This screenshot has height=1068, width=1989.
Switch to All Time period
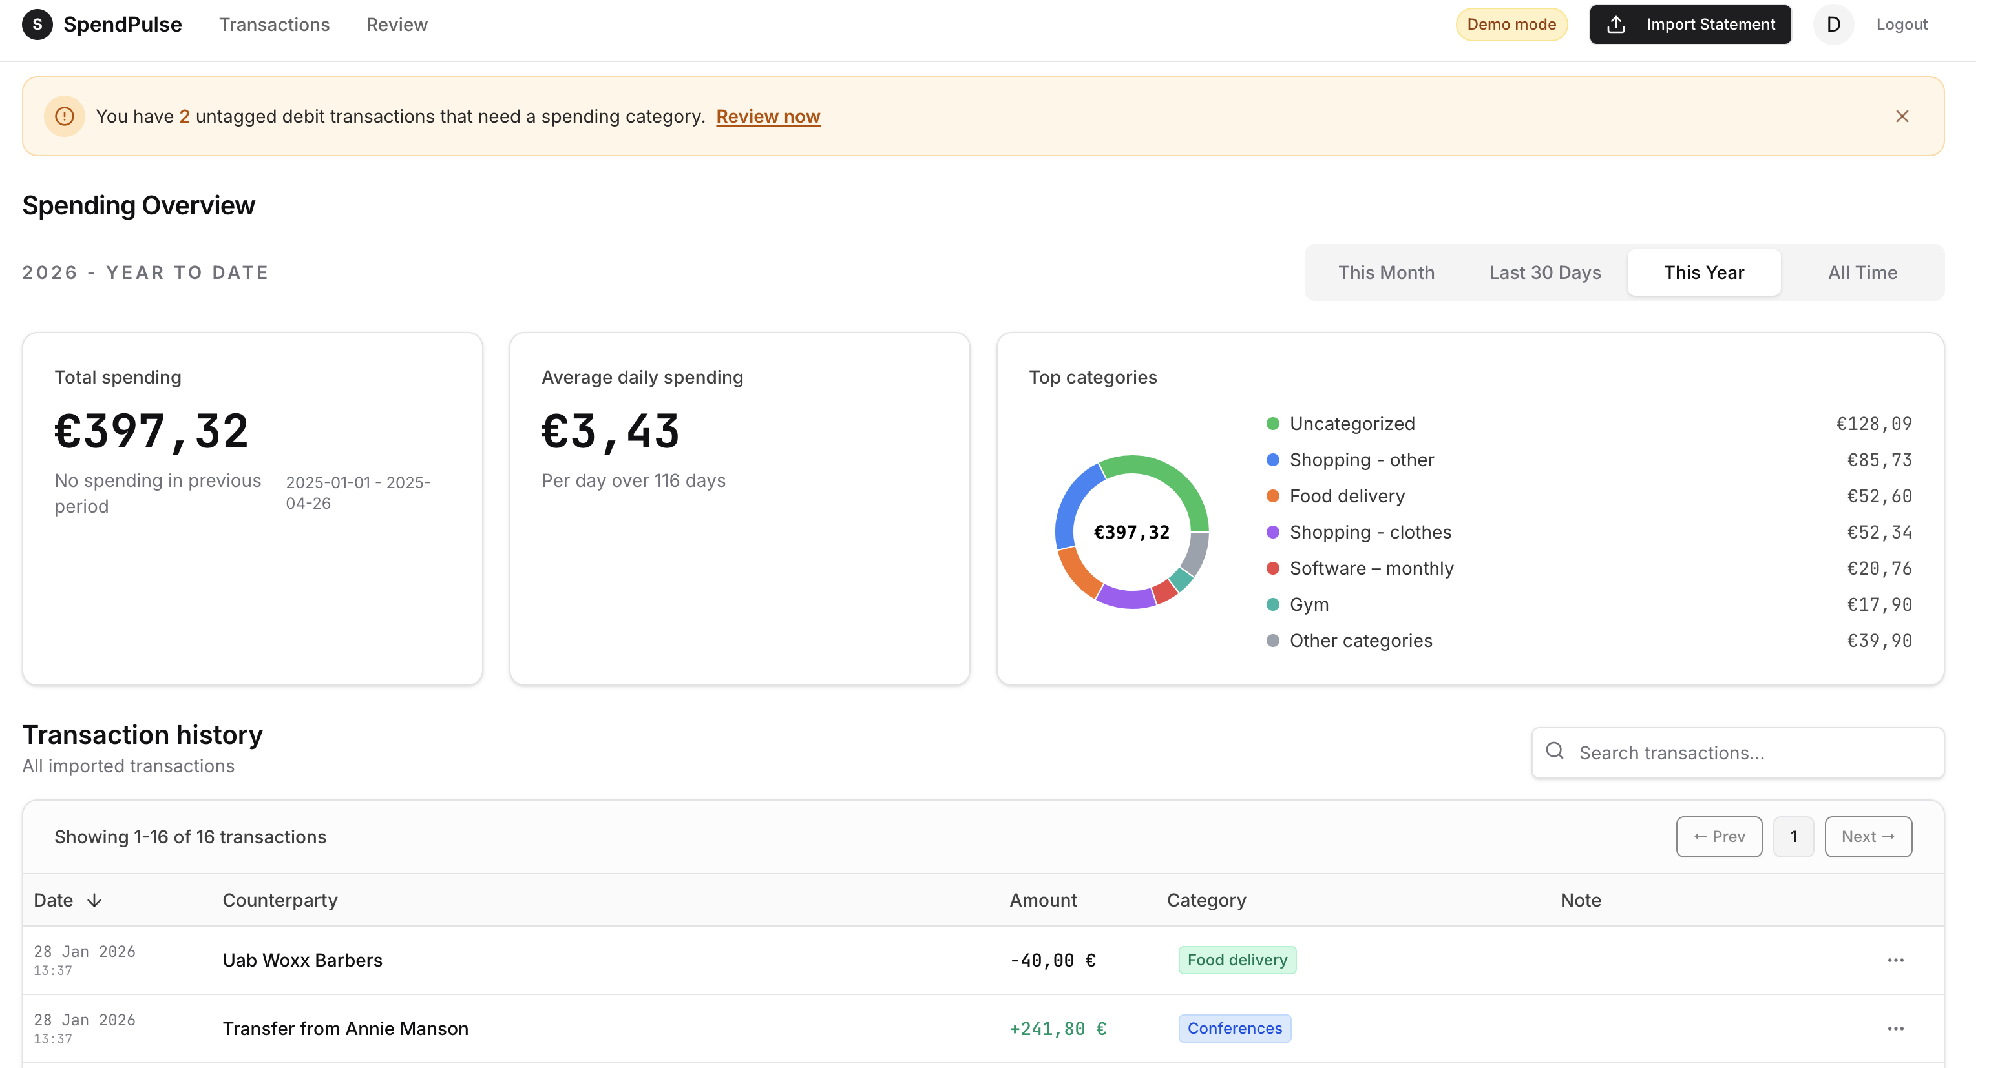pyautogui.click(x=1862, y=272)
